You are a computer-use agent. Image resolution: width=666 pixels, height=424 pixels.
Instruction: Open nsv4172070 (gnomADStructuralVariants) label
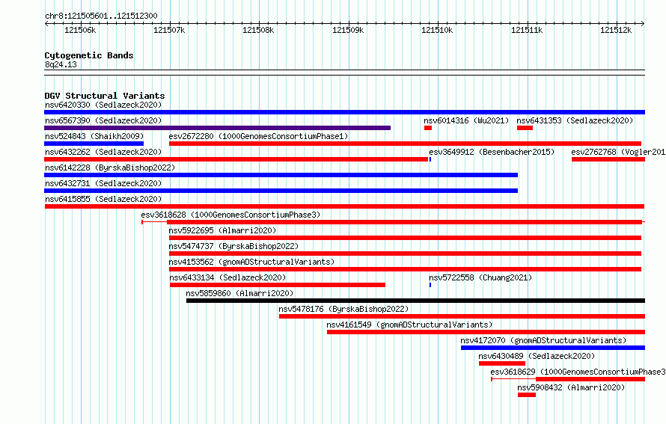pyautogui.click(x=544, y=340)
